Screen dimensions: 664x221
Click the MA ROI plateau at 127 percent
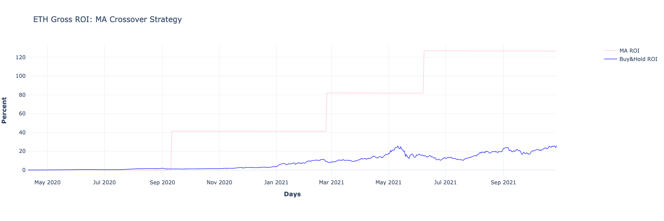click(490, 51)
